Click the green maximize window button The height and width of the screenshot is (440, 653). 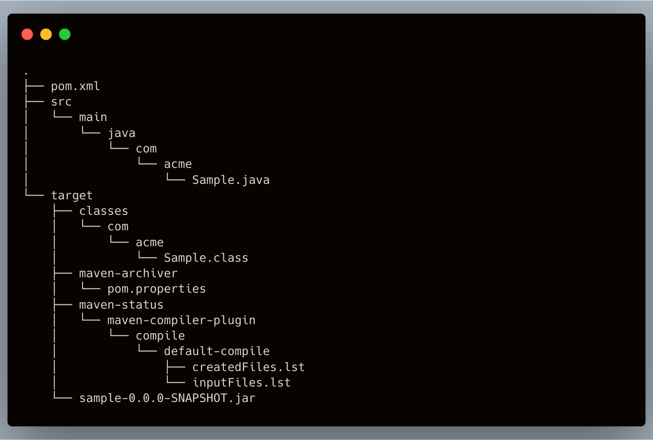click(x=65, y=34)
